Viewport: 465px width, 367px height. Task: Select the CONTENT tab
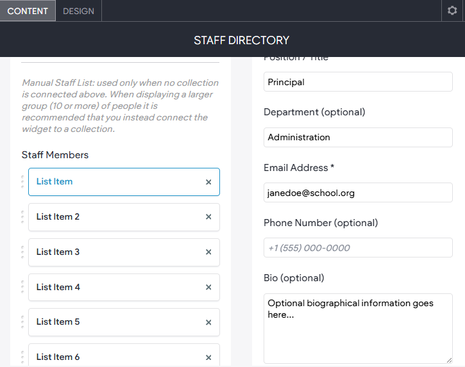[28, 11]
